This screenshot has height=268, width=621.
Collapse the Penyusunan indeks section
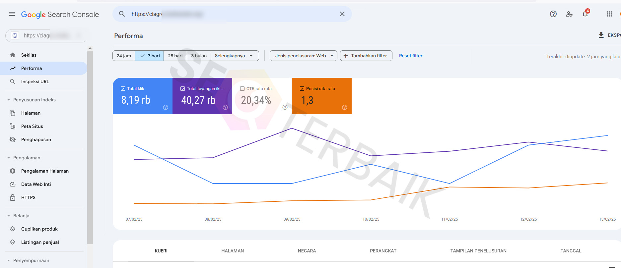pyautogui.click(x=9, y=100)
